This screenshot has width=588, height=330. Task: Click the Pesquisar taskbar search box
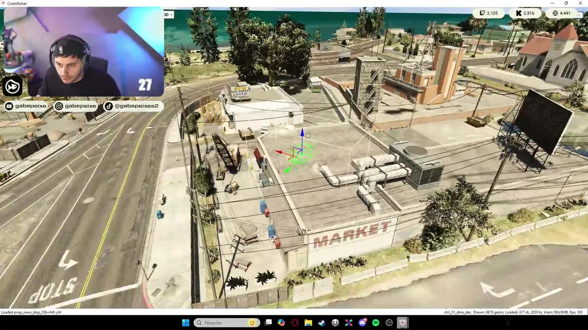tap(226, 323)
